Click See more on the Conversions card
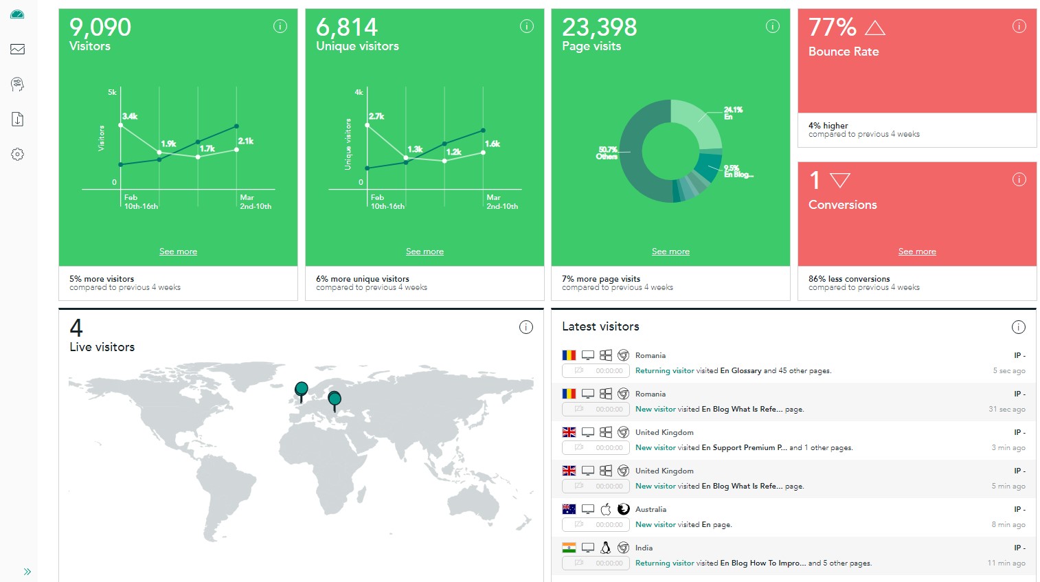The width and height of the screenshot is (1040, 582). point(916,251)
